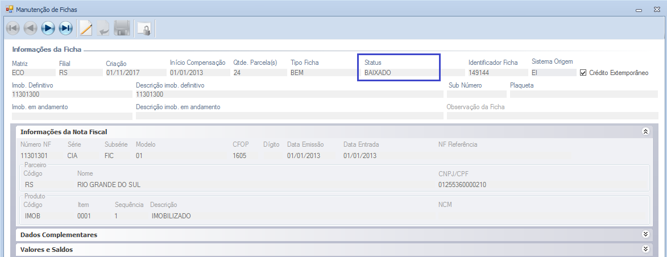Minimize the Manutenção de Fichas window

pos(639,9)
